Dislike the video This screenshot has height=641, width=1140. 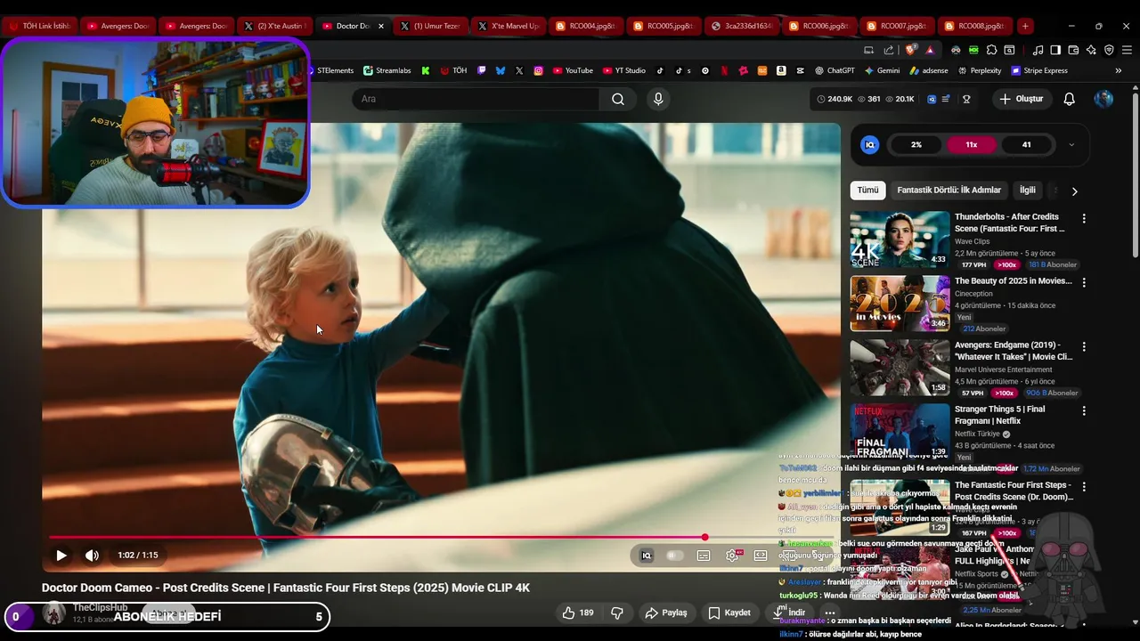pos(616,613)
